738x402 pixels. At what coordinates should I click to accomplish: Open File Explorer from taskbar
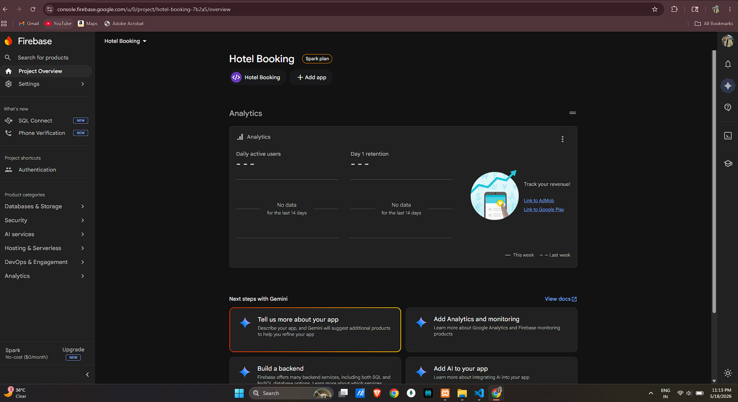[x=462, y=393]
